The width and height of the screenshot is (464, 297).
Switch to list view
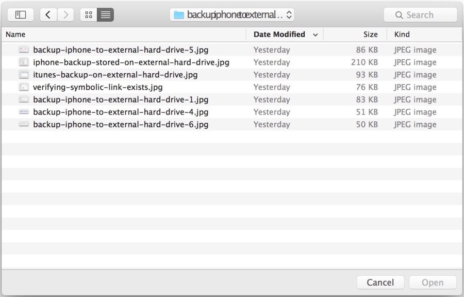(x=105, y=14)
